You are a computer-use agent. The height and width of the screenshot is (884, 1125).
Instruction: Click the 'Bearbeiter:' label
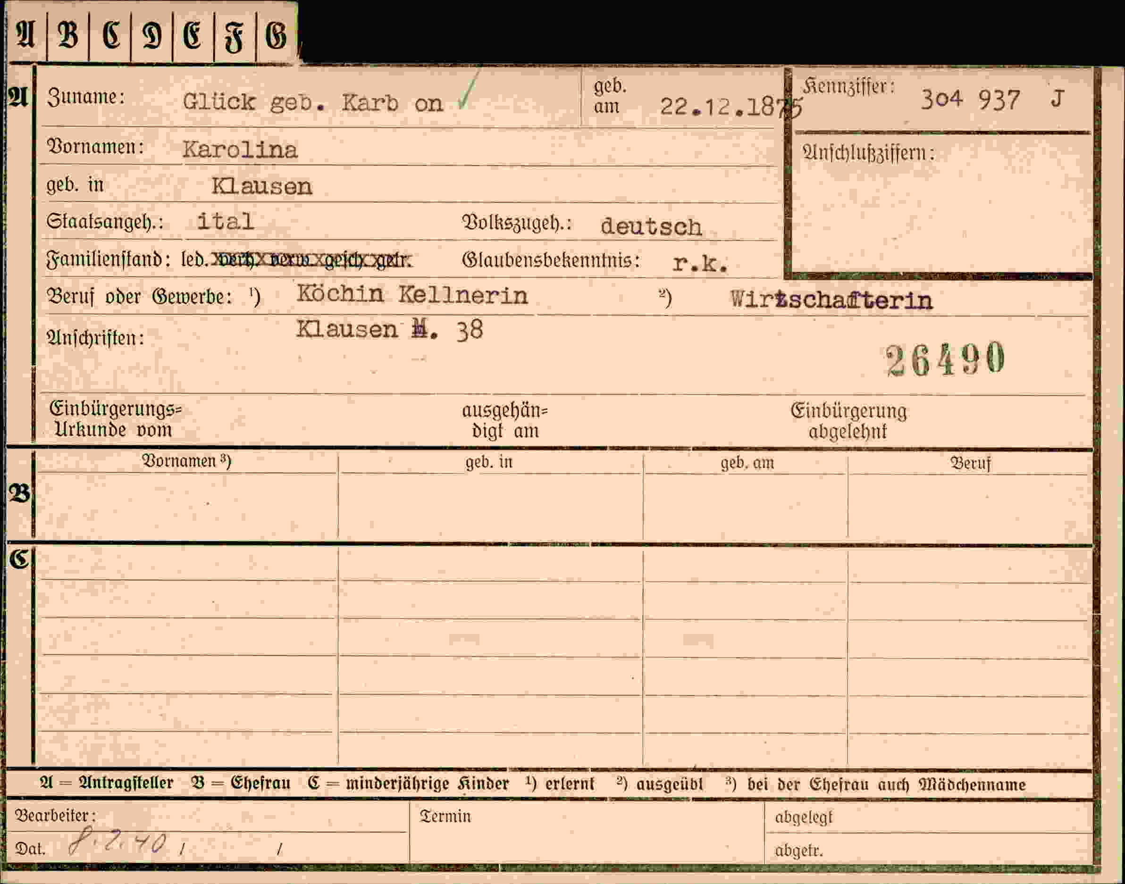[x=55, y=816]
